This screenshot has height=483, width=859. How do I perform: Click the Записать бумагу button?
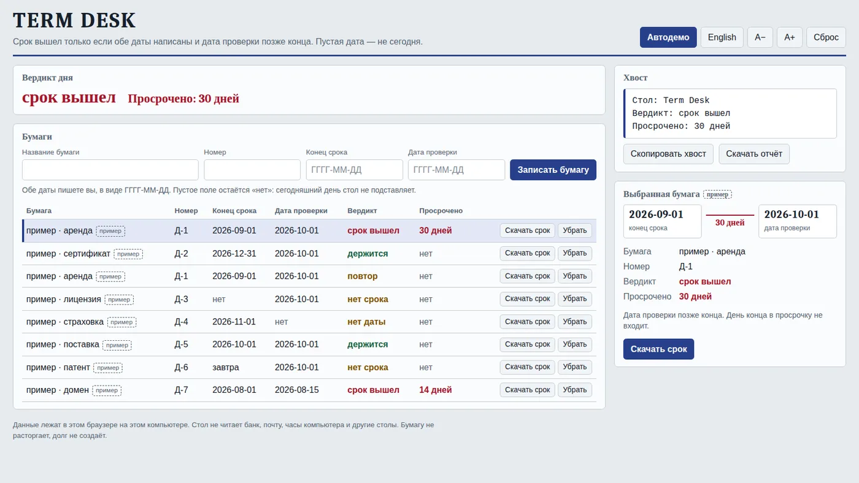tap(553, 170)
